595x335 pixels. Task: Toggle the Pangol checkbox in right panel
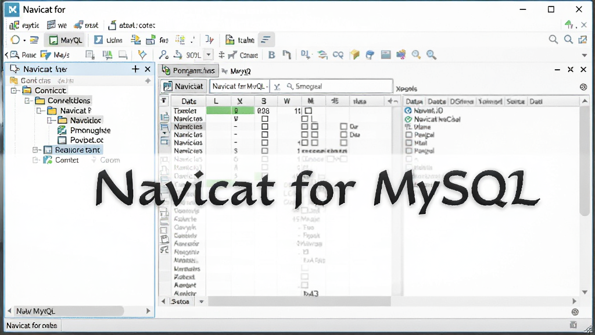[x=408, y=151]
